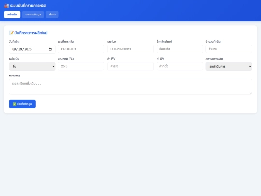This screenshot has height=196, width=261.
Task: Focus the ค่า PV input field
Action: (130, 66)
